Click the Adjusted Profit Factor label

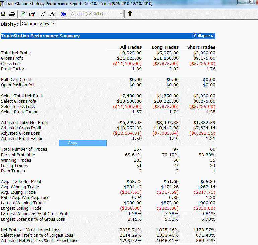tap(22, 139)
